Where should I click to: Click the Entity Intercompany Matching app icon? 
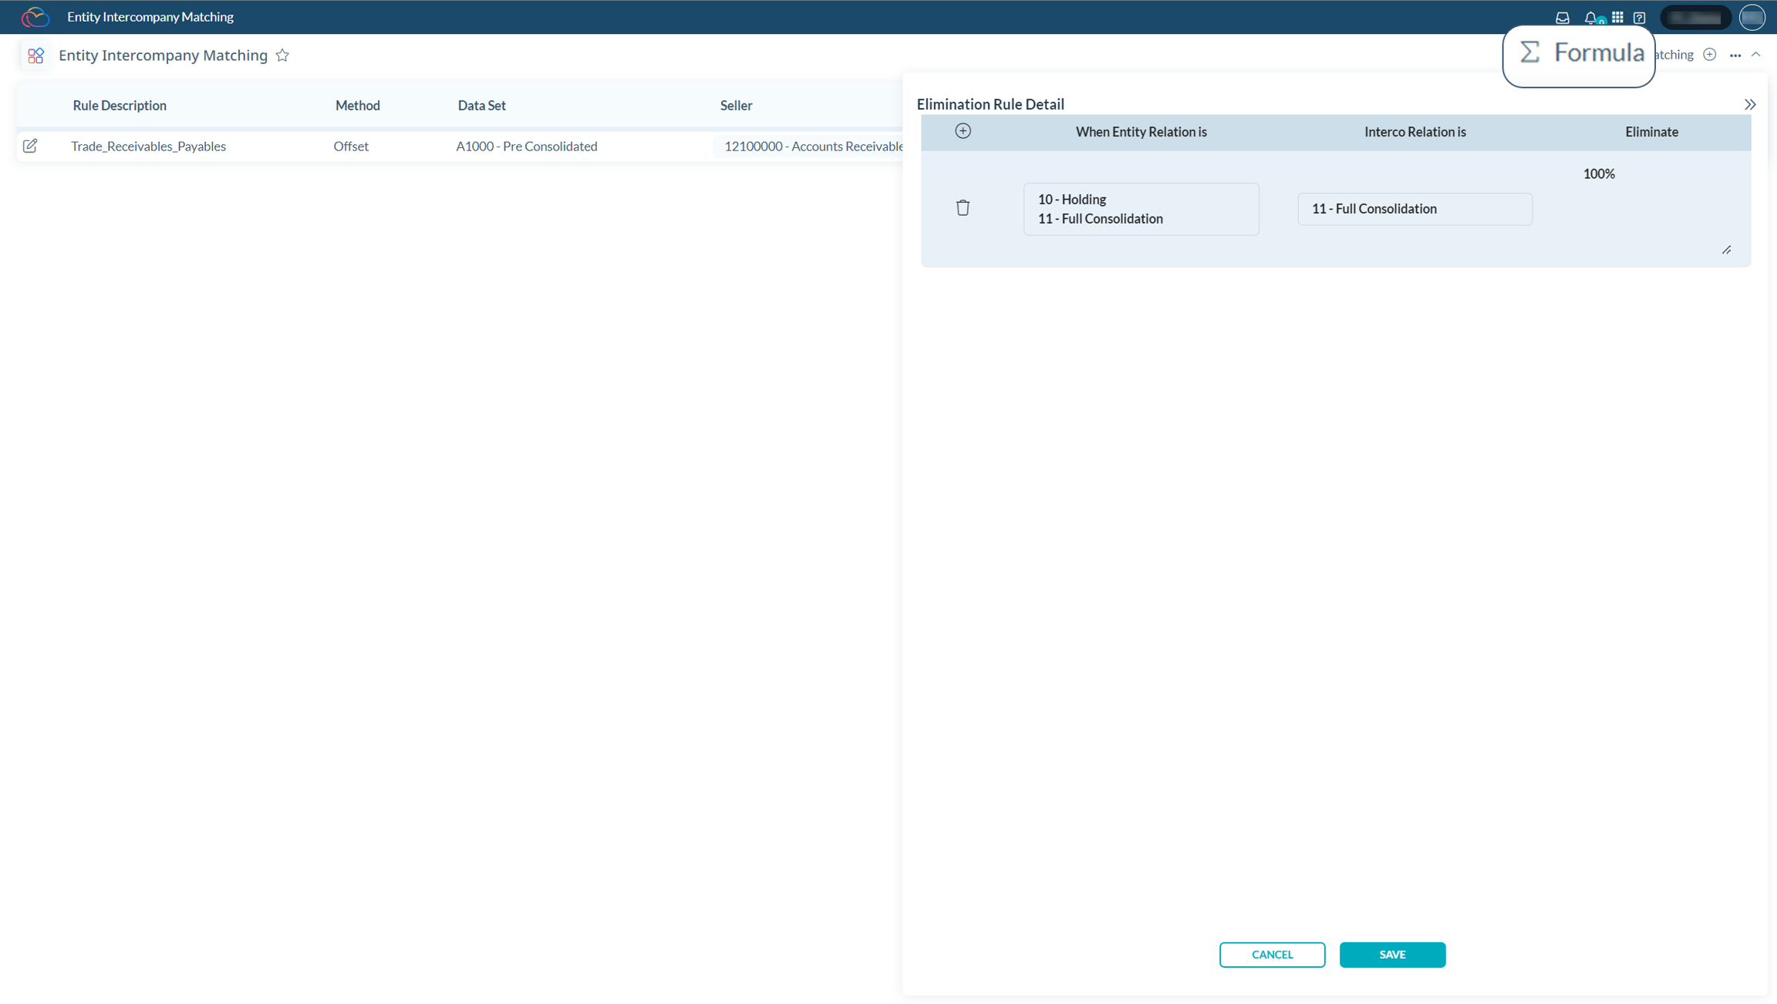coord(35,55)
